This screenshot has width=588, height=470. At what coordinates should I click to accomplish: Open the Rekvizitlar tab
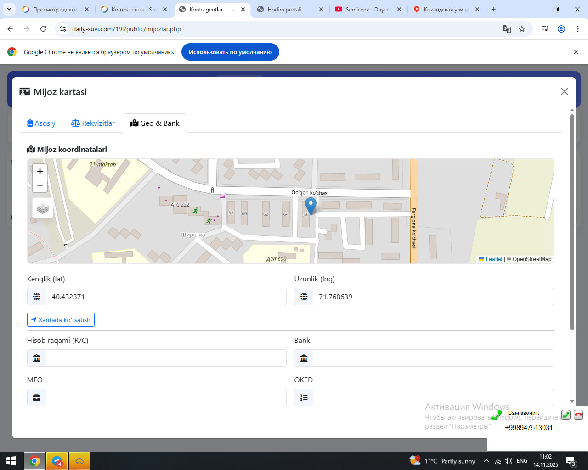tap(93, 123)
